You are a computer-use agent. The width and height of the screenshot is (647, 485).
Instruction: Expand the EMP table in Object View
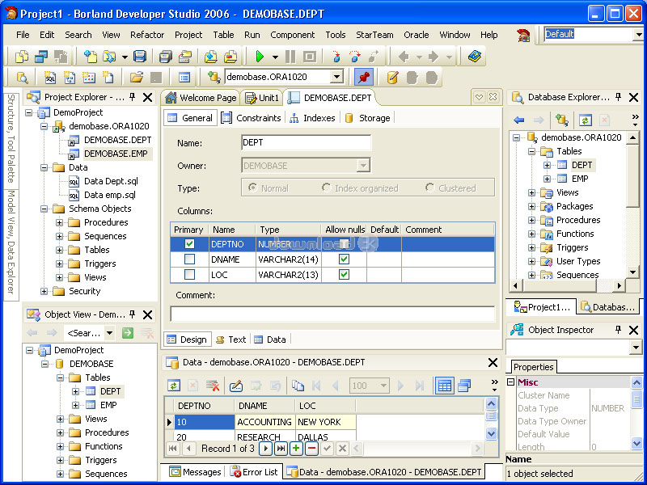(x=75, y=405)
